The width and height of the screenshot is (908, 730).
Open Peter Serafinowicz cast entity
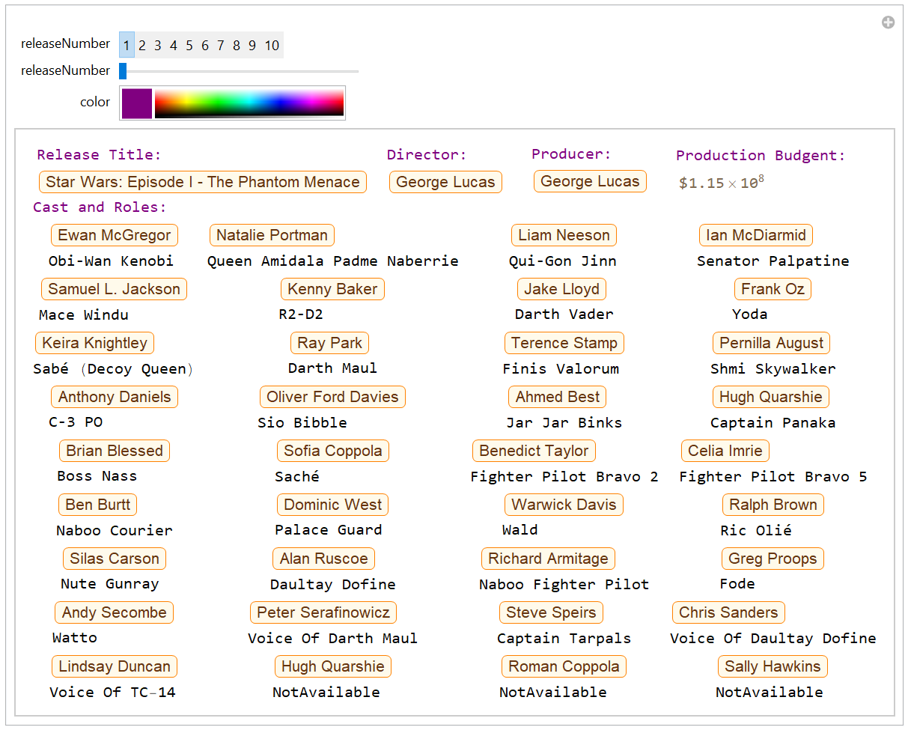point(323,612)
